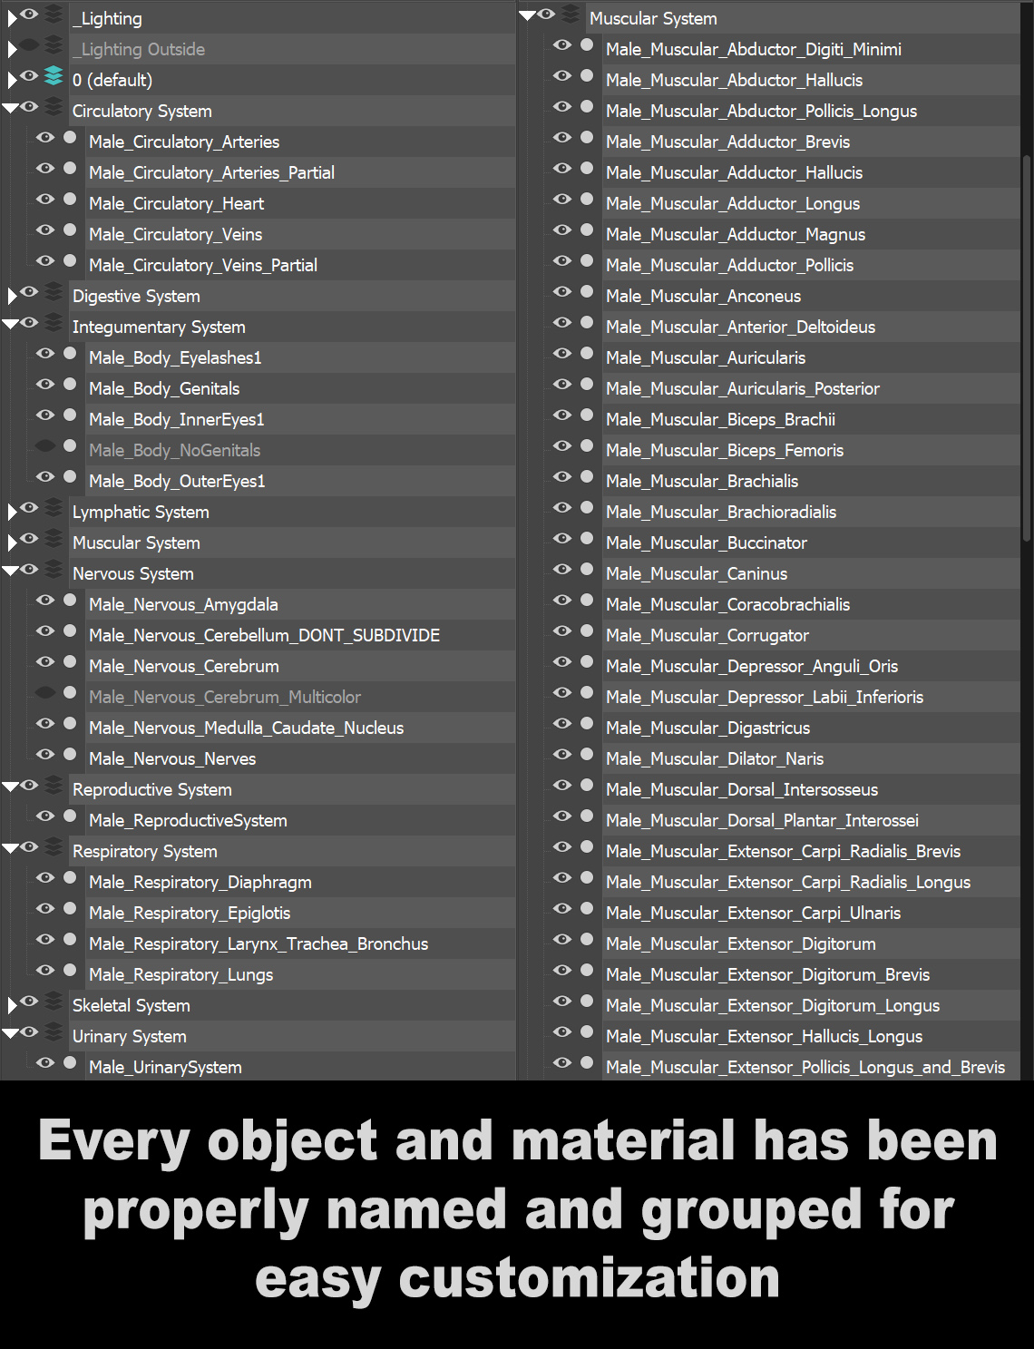Click the layer icon beside _Lighting Outside
This screenshot has height=1349, width=1034.
click(54, 44)
